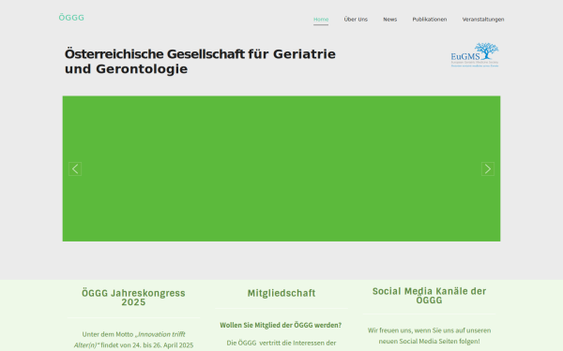Open the Veranstaltungen menu item
This screenshot has height=351, width=563.
coord(483,20)
